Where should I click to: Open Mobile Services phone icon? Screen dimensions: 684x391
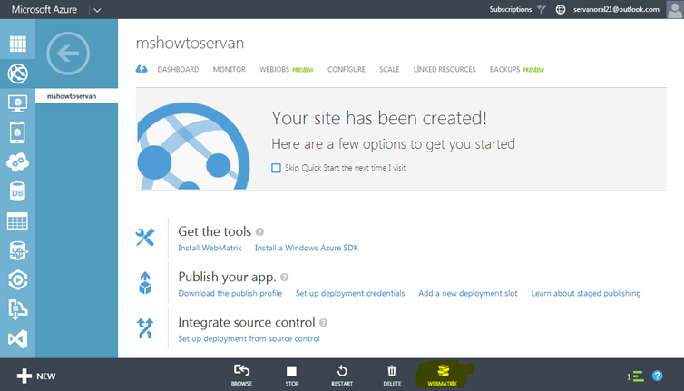[17, 132]
